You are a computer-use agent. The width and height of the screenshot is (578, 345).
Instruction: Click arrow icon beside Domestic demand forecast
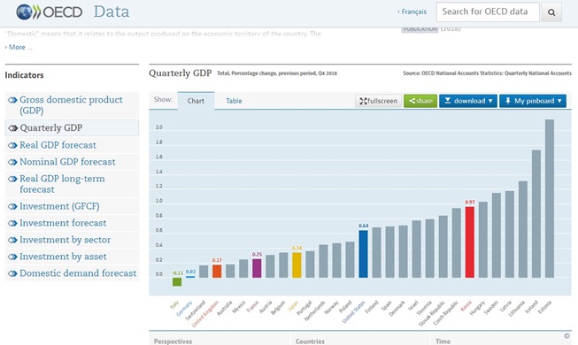pos(12,273)
